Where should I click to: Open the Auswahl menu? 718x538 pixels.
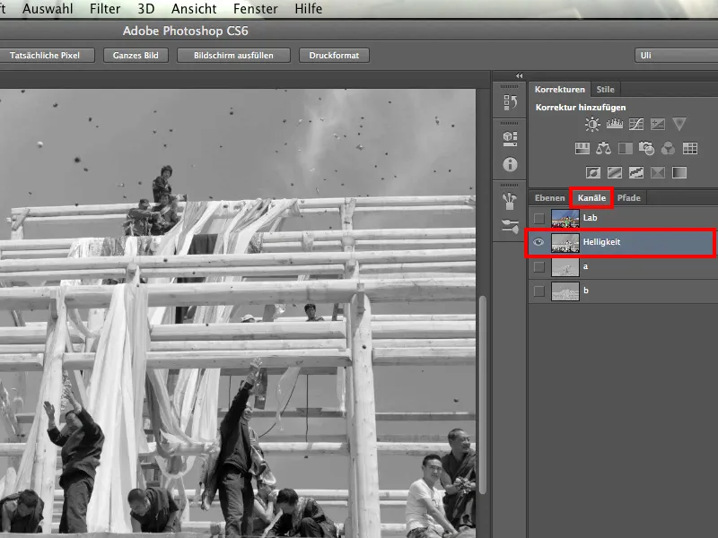pyautogui.click(x=48, y=9)
